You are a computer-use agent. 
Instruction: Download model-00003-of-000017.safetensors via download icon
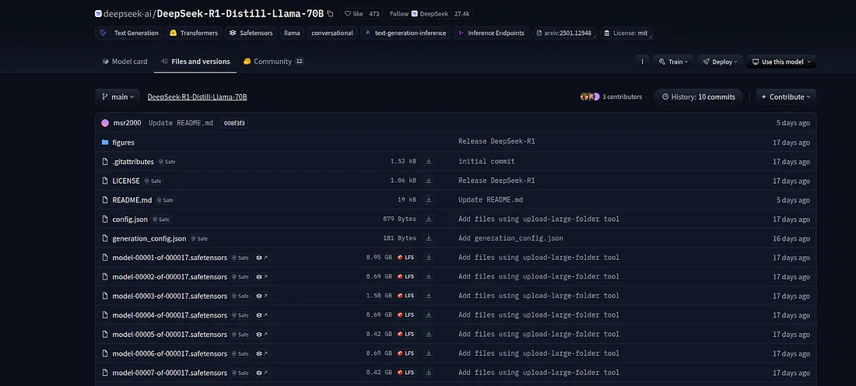tap(429, 296)
